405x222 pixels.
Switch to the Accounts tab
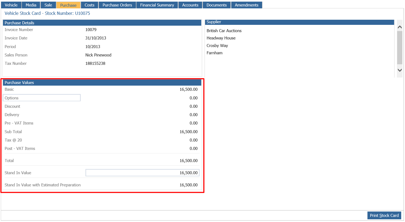pyautogui.click(x=190, y=5)
